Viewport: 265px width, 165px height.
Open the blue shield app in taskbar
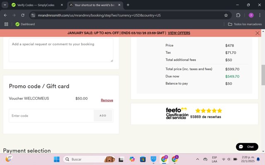(x=154, y=159)
